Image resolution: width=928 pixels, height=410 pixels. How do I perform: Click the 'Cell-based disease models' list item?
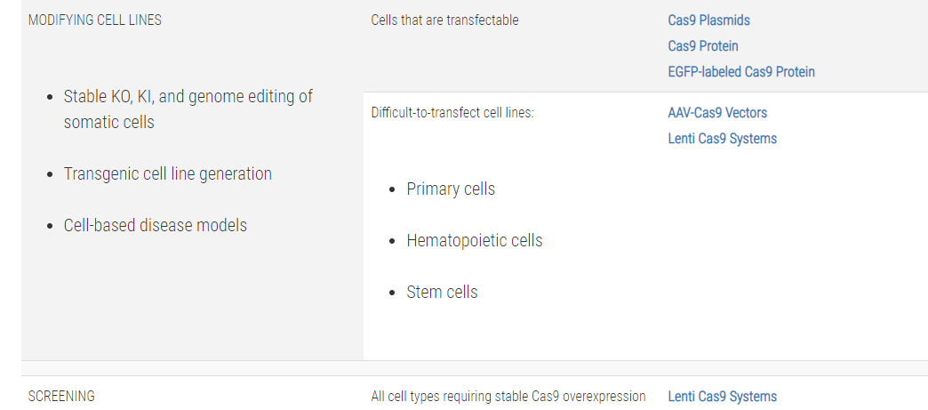pyautogui.click(x=155, y=225)
